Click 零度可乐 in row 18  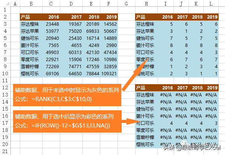click(146, 130)
